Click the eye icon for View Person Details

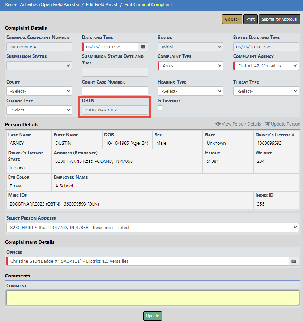(218, 124)
